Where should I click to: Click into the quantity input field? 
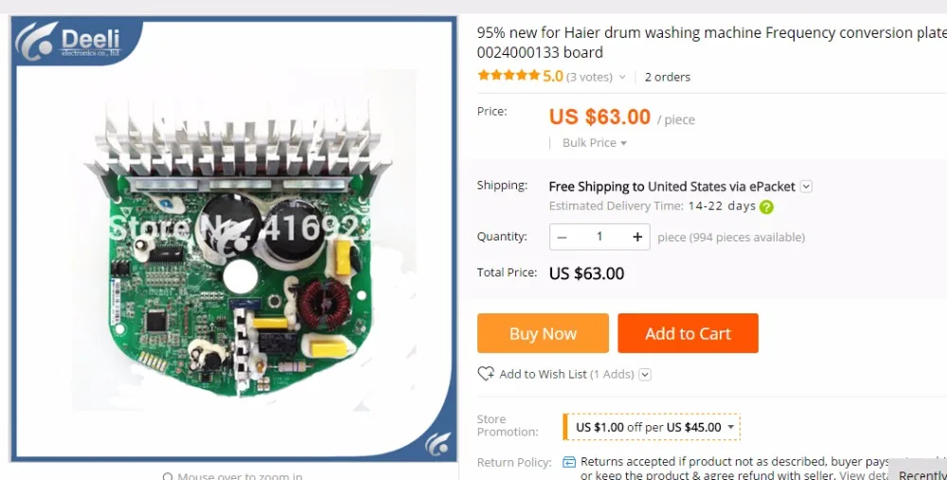599,237
